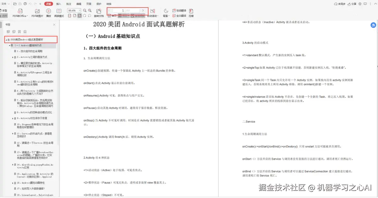The width and height of the screenshot is (378, 198).
Task: Switch to the 保护 ribbon tab
Action: (x=99, y=4)
